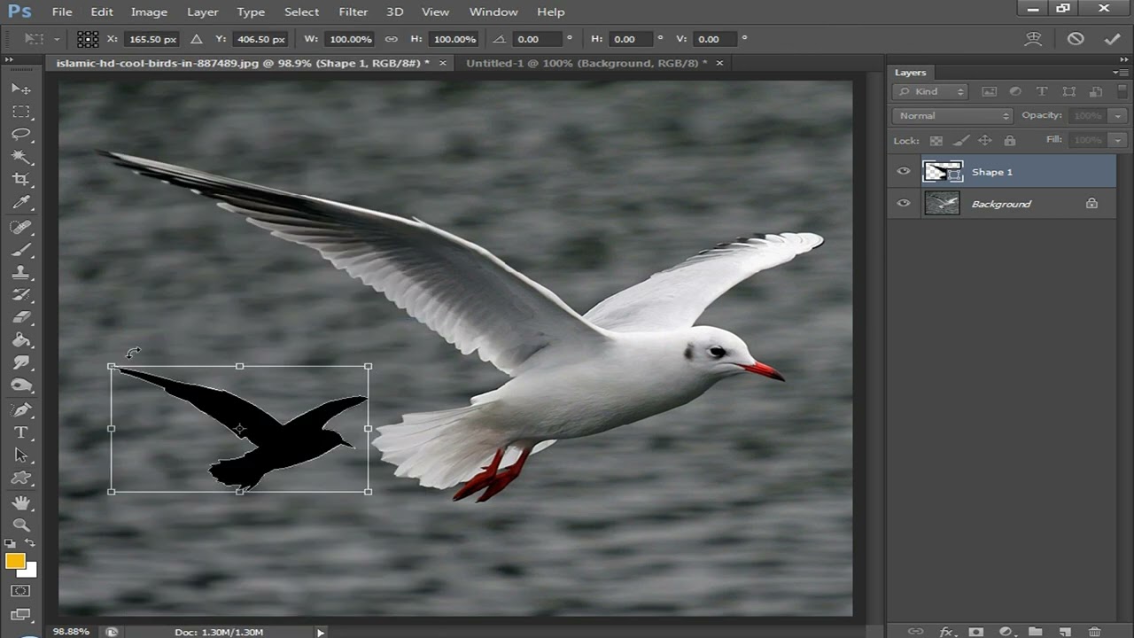Select the Crop tool
1134x638 pixels.
coord(20,180)
